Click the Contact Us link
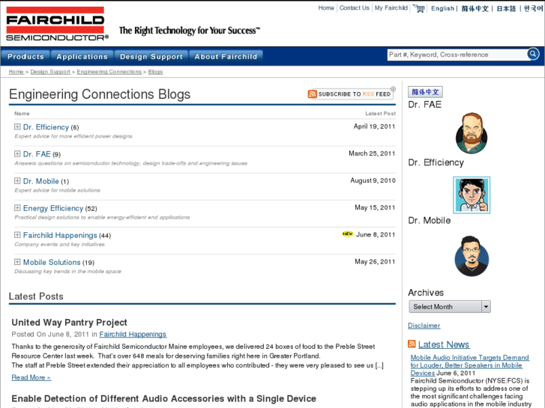Screen dimensions: 545x408 pos(354,8)
